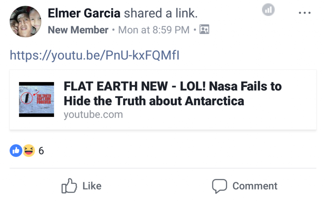
Task: Open the three-dot post options menu
Action: pyautogui.click(x=305, y=13)
